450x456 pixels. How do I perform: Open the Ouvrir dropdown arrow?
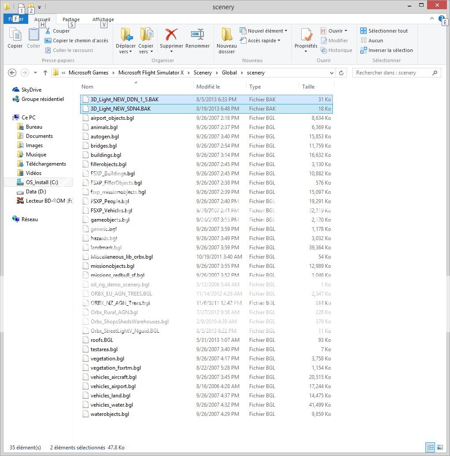click(x=346, y=31)
